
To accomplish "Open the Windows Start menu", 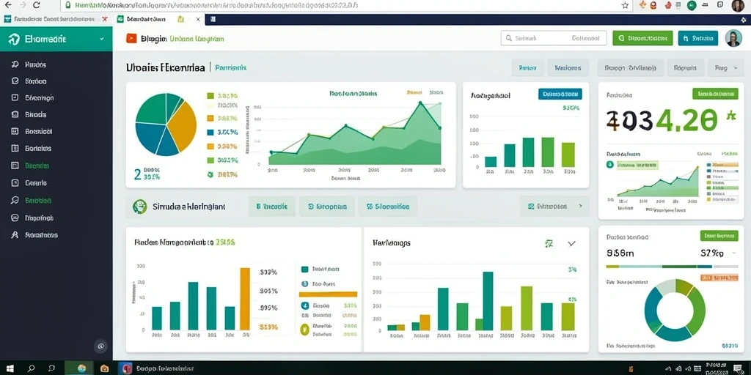I will click(x=10, y=368).
